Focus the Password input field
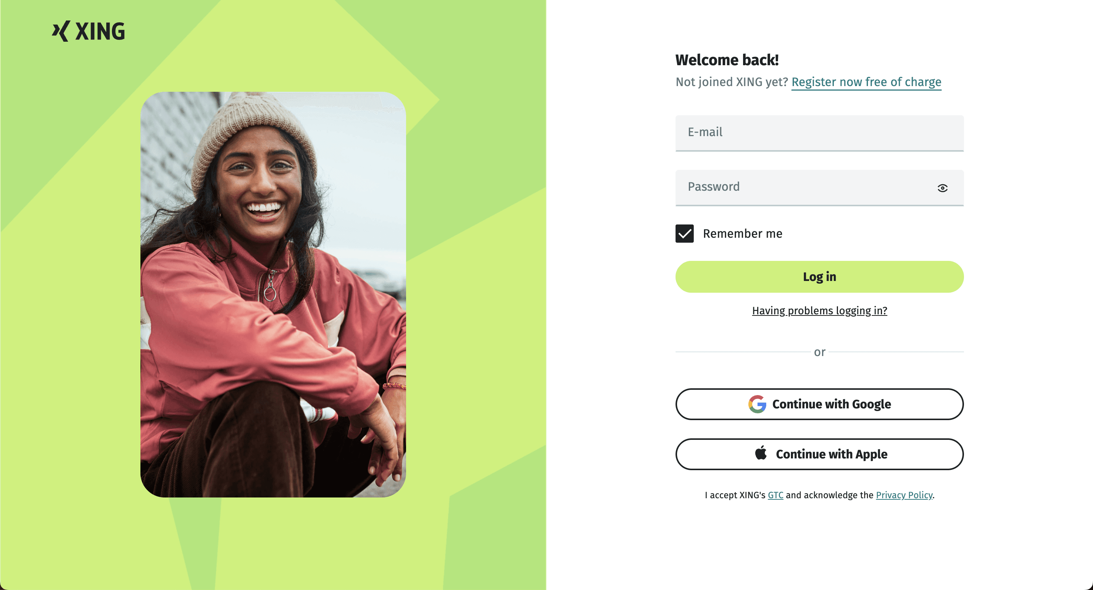 tap(819, 188)
